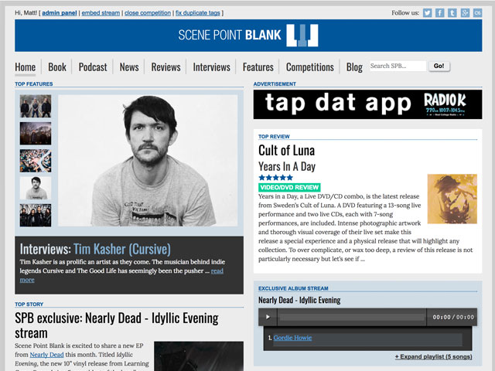The height and width of the screenshot is (371, 495).
Task: Select the colorful crowd thumbnail
Action: [36, 161]
